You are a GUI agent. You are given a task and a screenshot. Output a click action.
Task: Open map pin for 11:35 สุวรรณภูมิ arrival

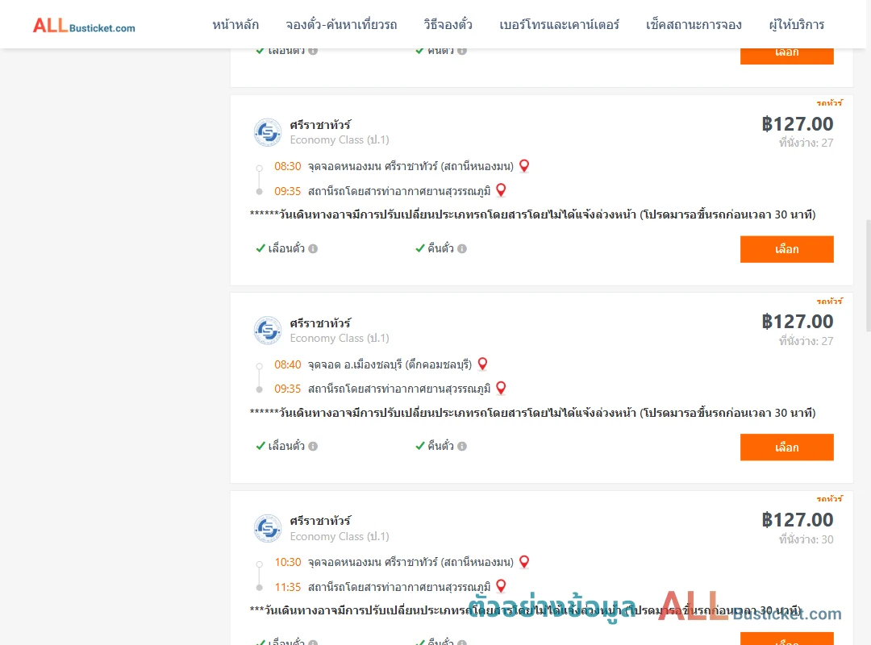[501, 586]
